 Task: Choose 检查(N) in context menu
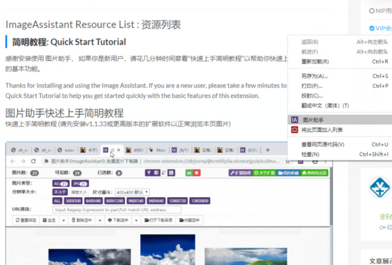click(340, 154)
